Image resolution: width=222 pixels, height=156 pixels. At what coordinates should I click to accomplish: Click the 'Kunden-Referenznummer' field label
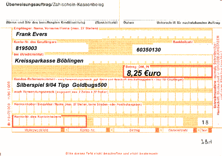34,79
